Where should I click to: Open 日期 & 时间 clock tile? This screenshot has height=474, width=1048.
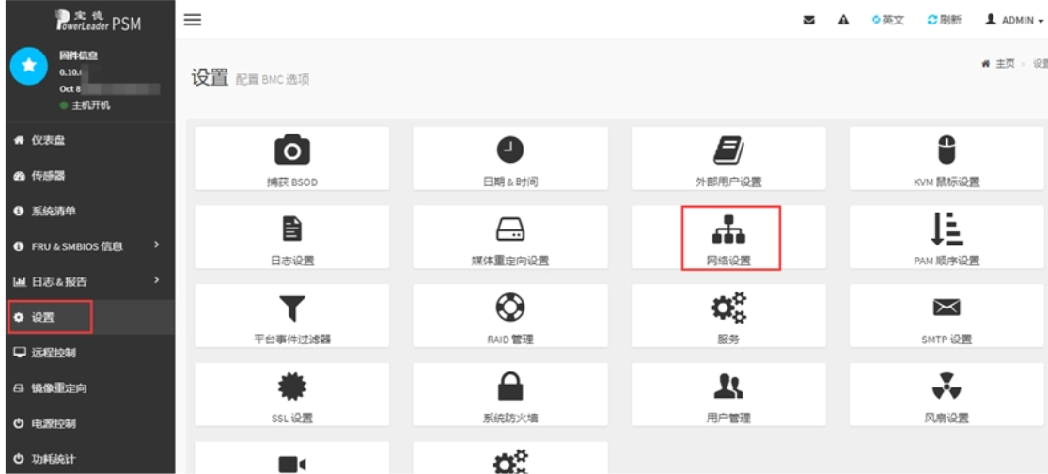point(510,158)
